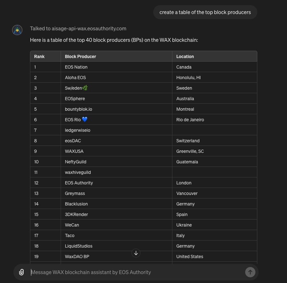Click the WaxDAO BP table cell
The height and width of the screenshot is (283, 287).
coord(77,257)
